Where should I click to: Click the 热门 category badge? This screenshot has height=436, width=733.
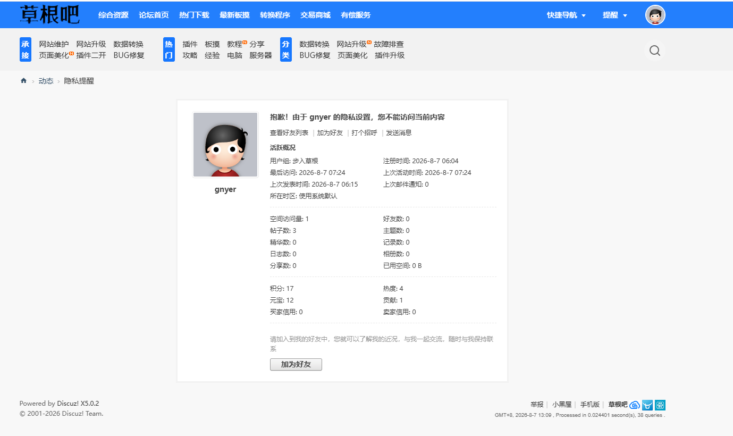pos(169,49)
